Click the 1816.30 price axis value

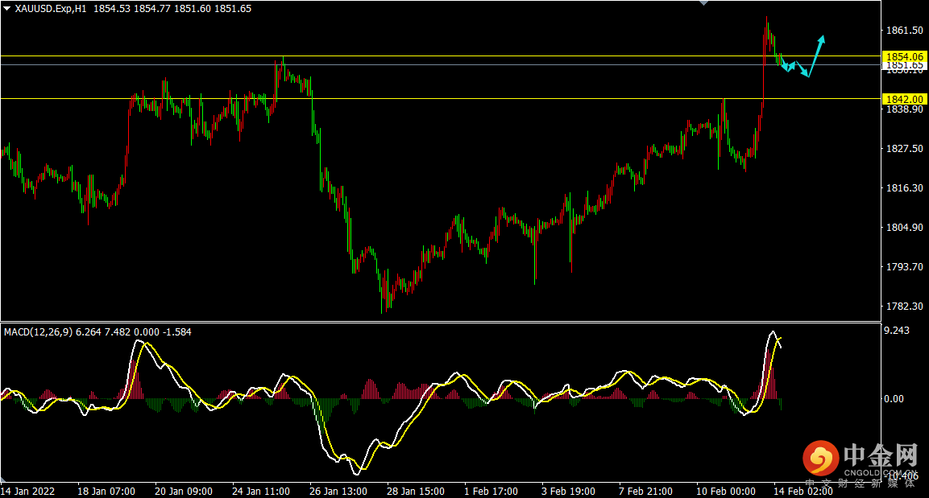click(x=904, y=188)
